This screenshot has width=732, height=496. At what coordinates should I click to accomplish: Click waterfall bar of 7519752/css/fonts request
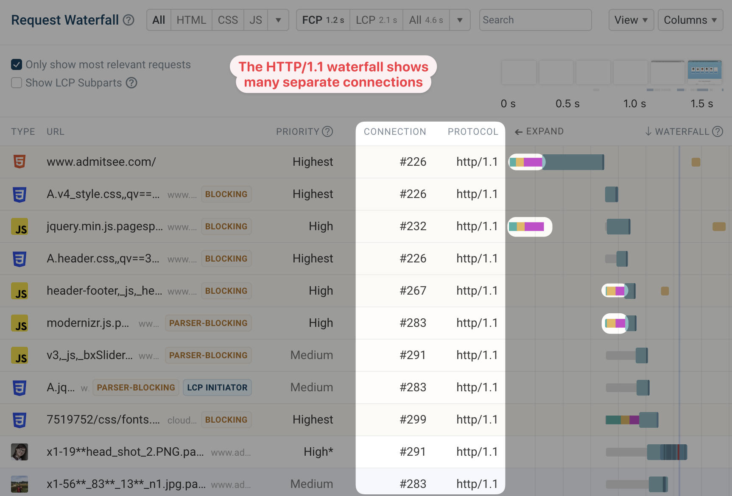(632, 420)
